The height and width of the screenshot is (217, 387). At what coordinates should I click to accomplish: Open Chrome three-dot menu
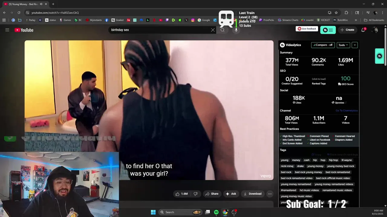point(382,13)
